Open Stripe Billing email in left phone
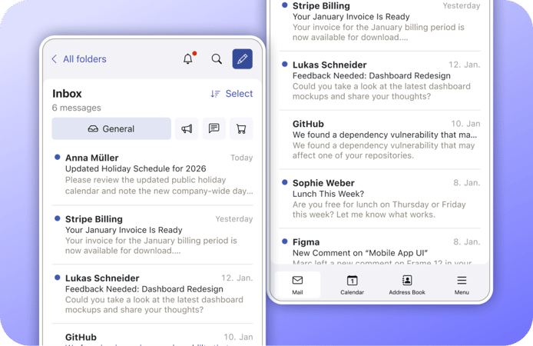Viewport: 533px width, 346px height. click(x=153, y=235)
